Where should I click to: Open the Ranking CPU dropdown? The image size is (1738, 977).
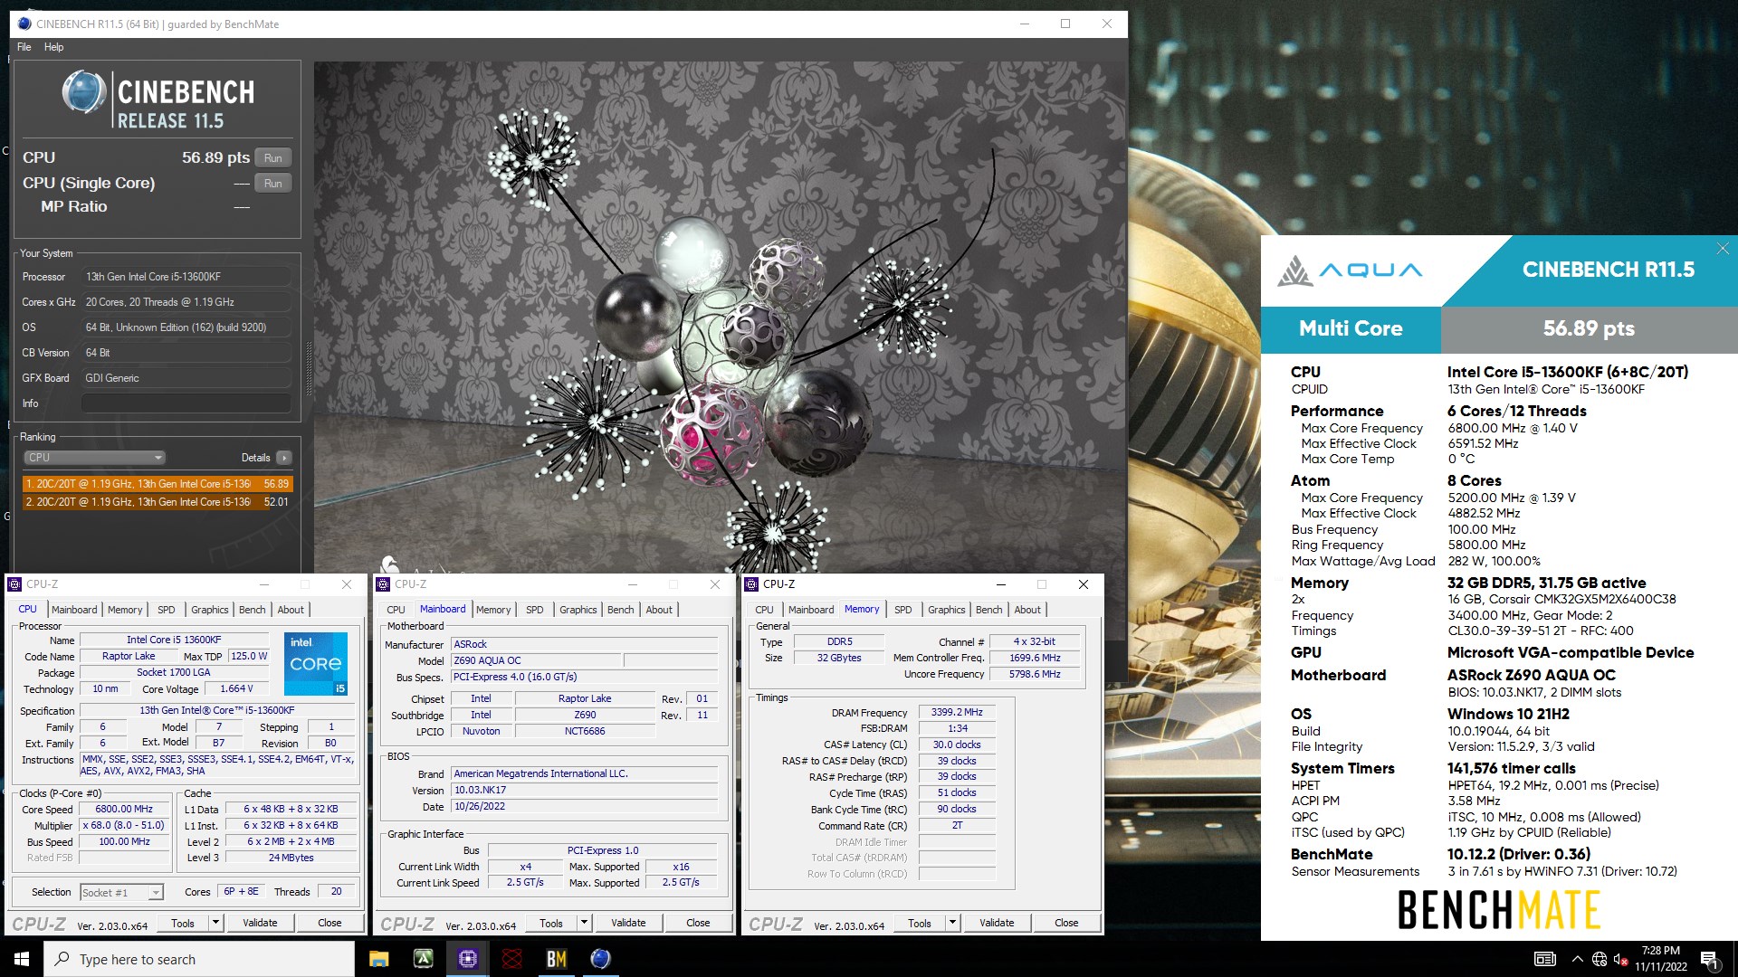pyautogui.click(x=95, y=458)
